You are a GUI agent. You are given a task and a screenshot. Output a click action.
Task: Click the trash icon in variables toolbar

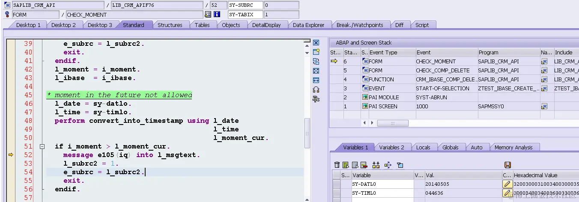[x=337, y=165]
